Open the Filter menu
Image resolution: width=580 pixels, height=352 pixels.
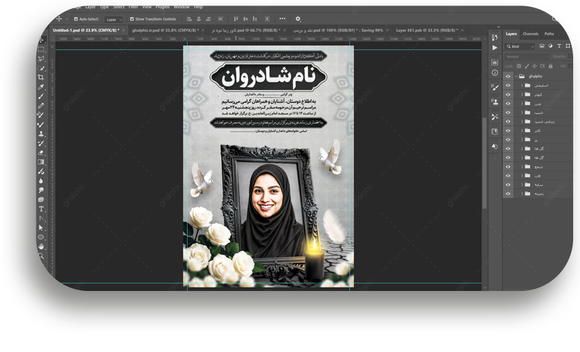click(132, 7)
